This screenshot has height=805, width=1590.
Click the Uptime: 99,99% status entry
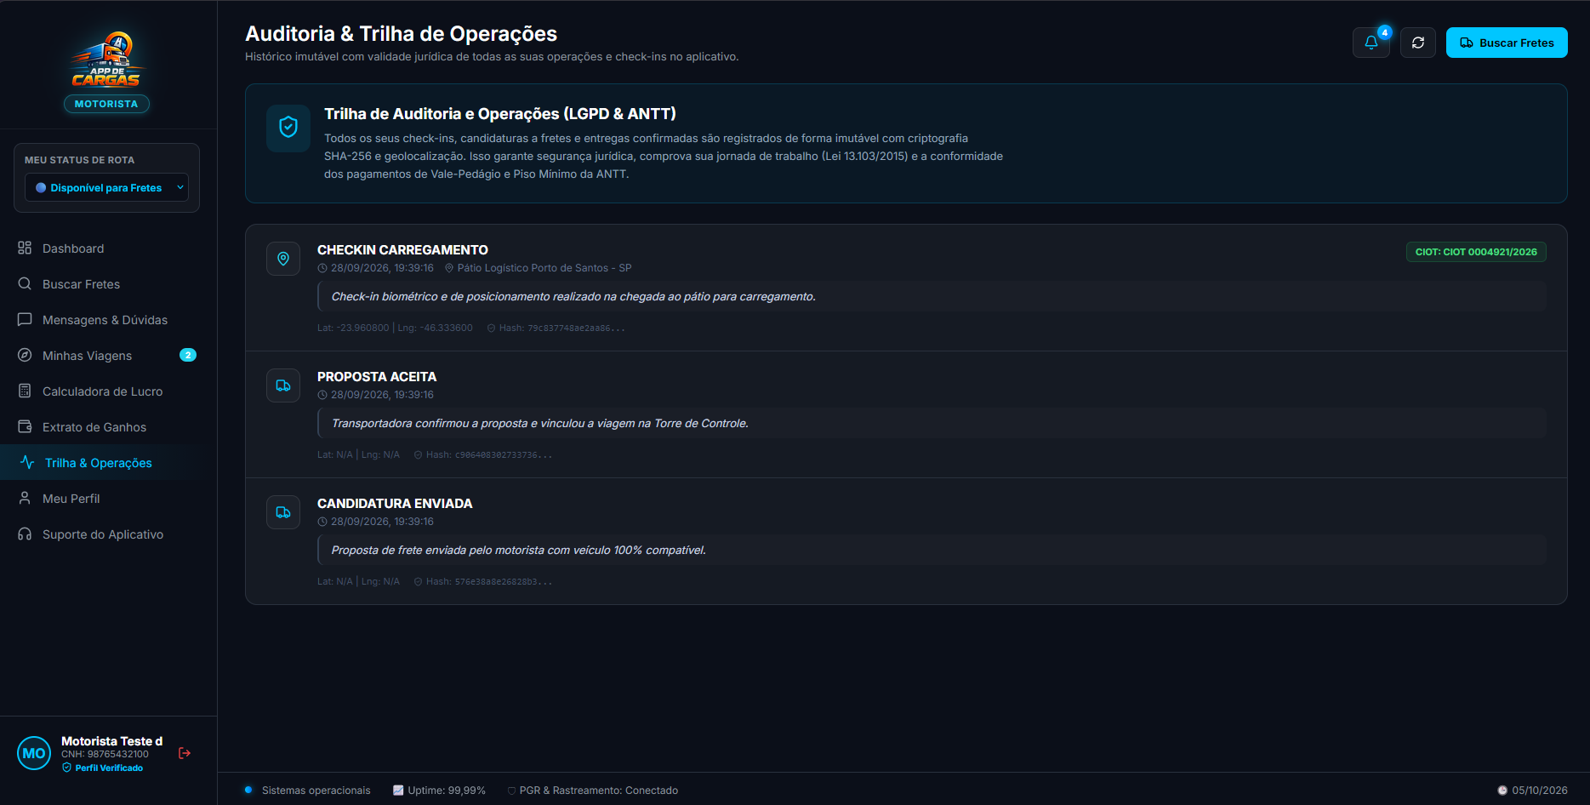tap(439, 791)
